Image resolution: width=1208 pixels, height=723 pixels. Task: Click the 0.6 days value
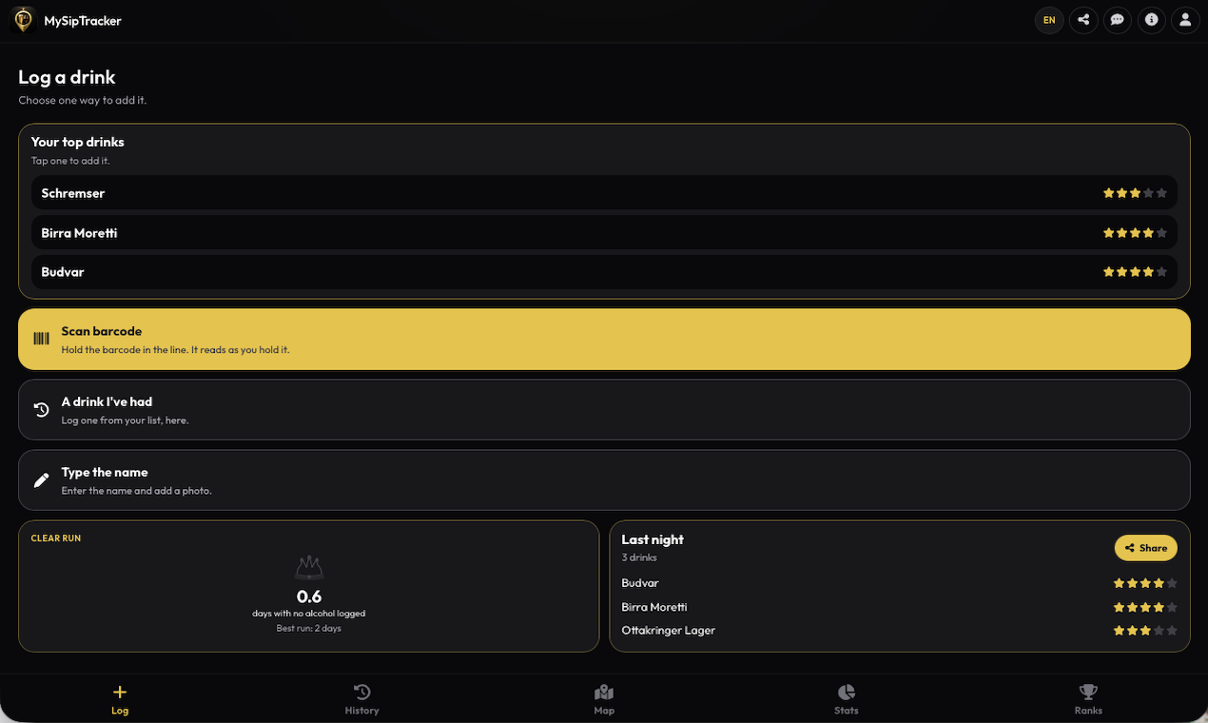(x=309, y=597)
